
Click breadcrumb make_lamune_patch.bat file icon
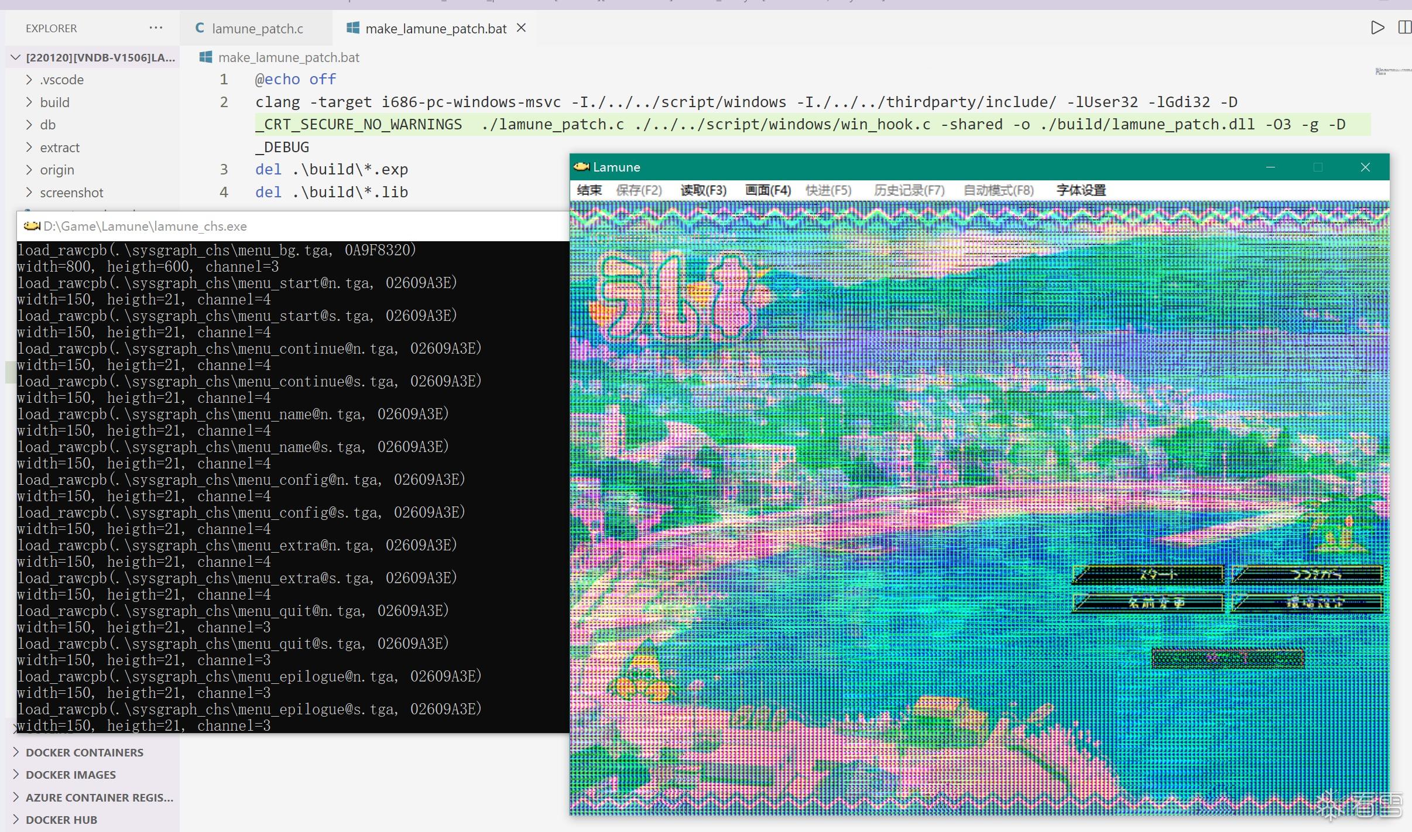[x=205, y=57]
